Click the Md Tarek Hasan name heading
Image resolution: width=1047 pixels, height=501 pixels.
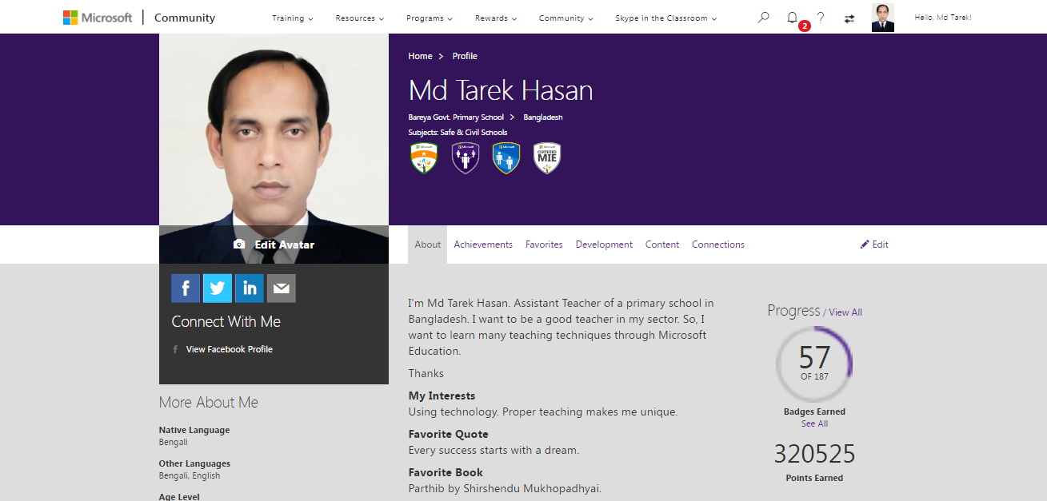501,90
